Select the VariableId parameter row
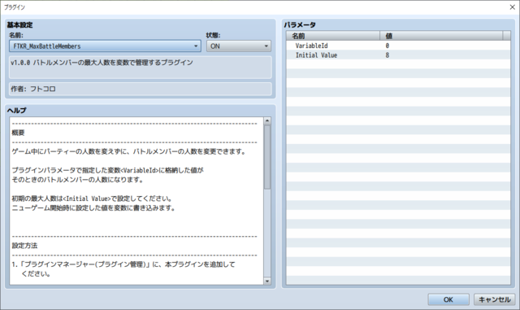This screenshot has height=310, width=520. point(398,46)
